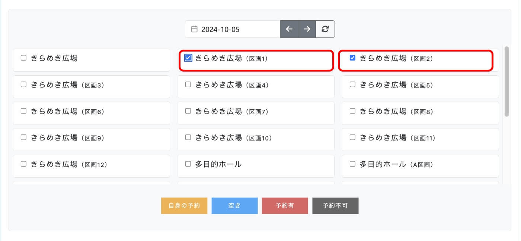Click the blue 空き legend button
This screenshot has width=521, height=241.
234,205
